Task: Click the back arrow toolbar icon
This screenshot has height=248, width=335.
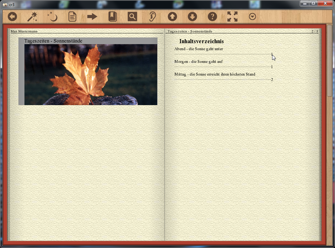Action: (x=12, y=17)
